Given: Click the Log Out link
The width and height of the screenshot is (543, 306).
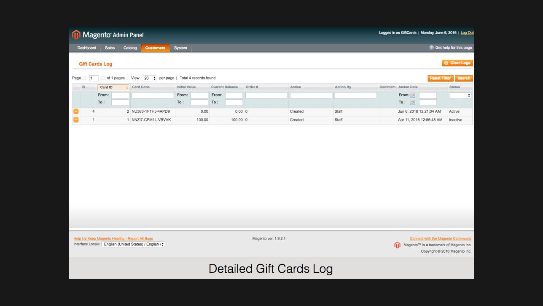Looking at the screenshot, I should pyautogui.click(x=467, y=33).
